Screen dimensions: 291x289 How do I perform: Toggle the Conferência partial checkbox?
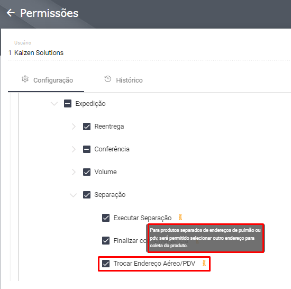click(87, 149)
